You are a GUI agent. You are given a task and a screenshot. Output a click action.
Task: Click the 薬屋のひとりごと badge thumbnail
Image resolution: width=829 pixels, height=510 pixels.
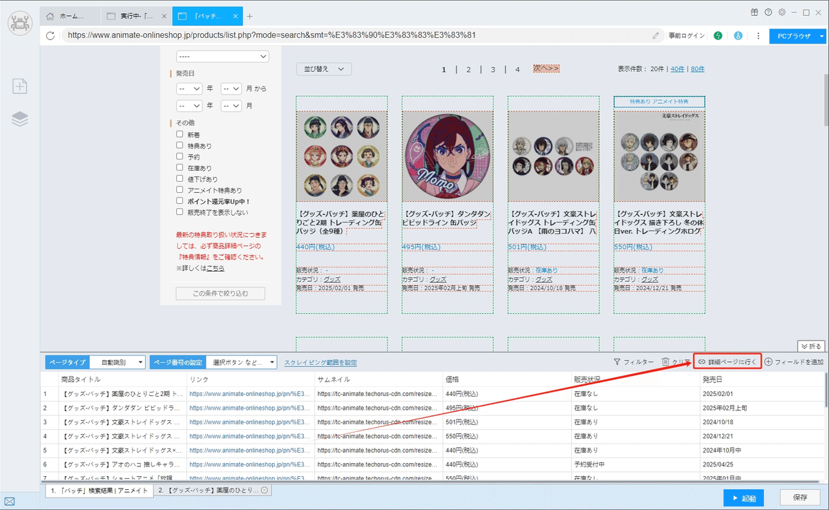pyautogui.click(x=341, y=157)
